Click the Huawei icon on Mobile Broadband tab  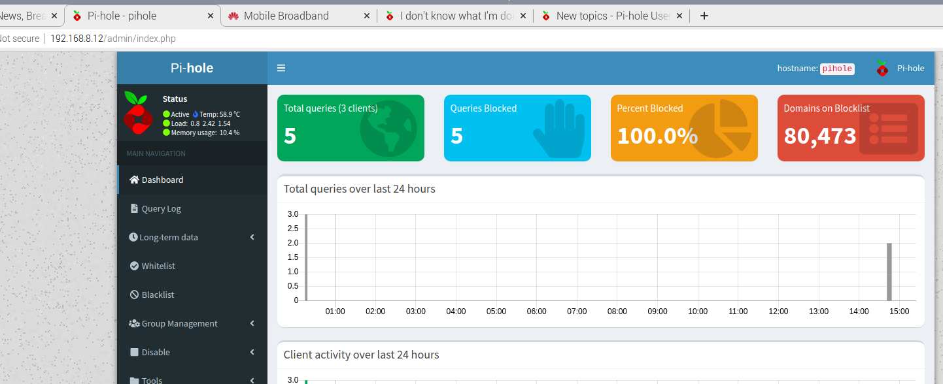click(x=233, y=16)
